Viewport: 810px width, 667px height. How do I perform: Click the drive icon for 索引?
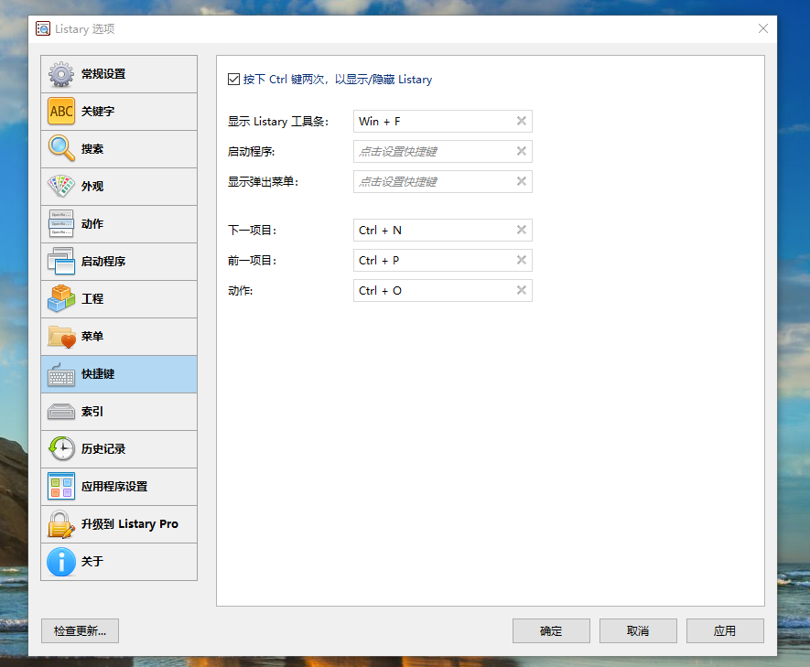pos(61,412)
